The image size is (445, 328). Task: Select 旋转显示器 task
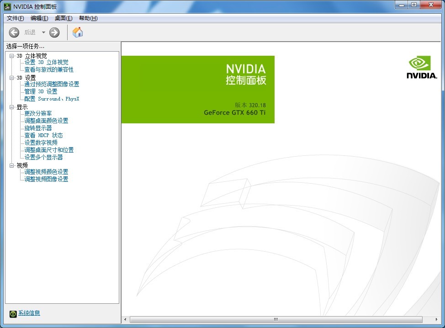coord(38,128)
